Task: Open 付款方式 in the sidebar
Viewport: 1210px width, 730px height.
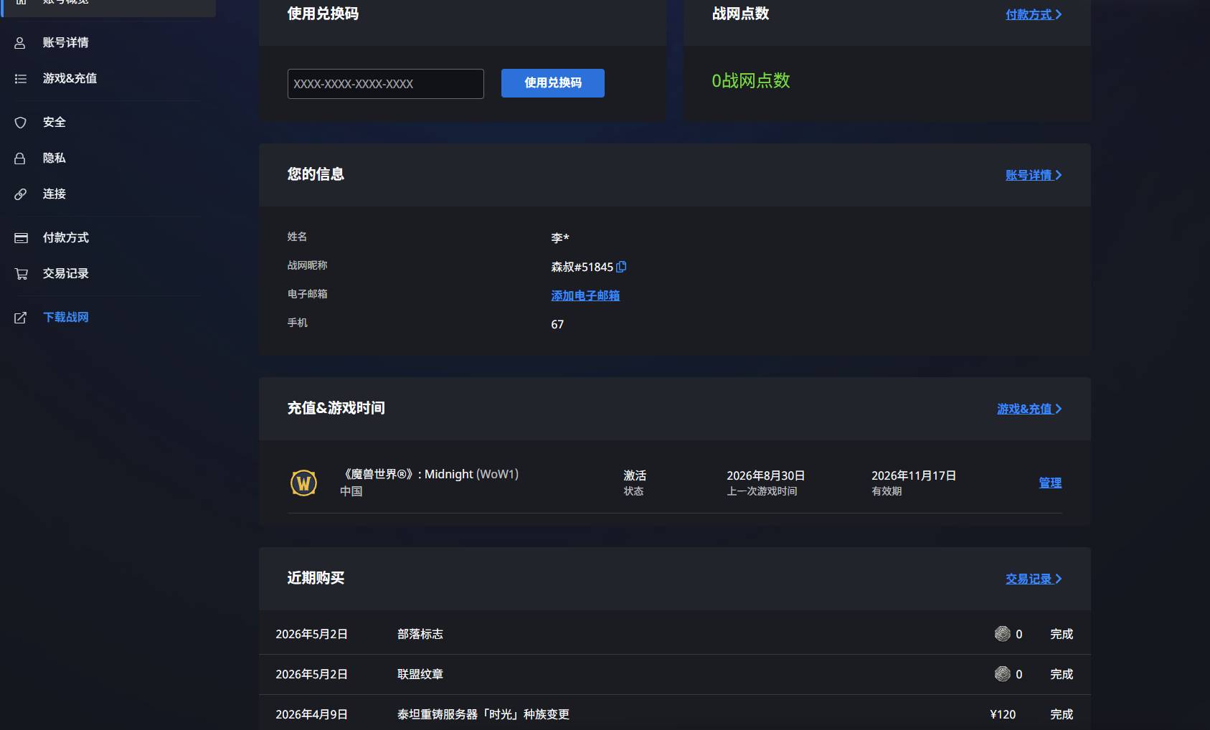Action: coord(65,238)
